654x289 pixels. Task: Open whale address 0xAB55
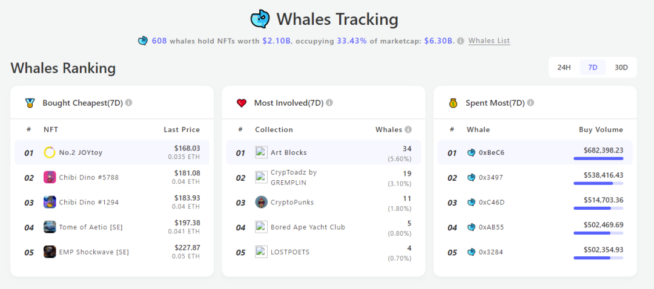[491, 227]
